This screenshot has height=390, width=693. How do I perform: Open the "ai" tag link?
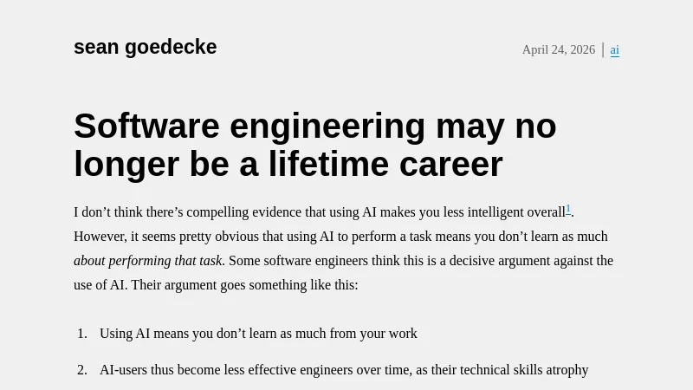point(615,50)
